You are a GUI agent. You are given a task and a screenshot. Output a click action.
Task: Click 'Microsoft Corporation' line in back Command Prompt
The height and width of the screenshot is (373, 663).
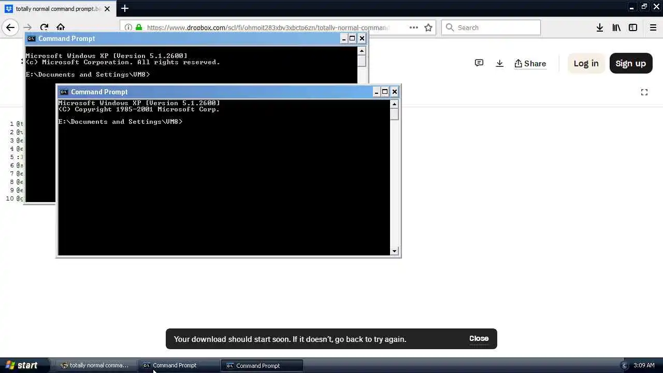[123, 62]
